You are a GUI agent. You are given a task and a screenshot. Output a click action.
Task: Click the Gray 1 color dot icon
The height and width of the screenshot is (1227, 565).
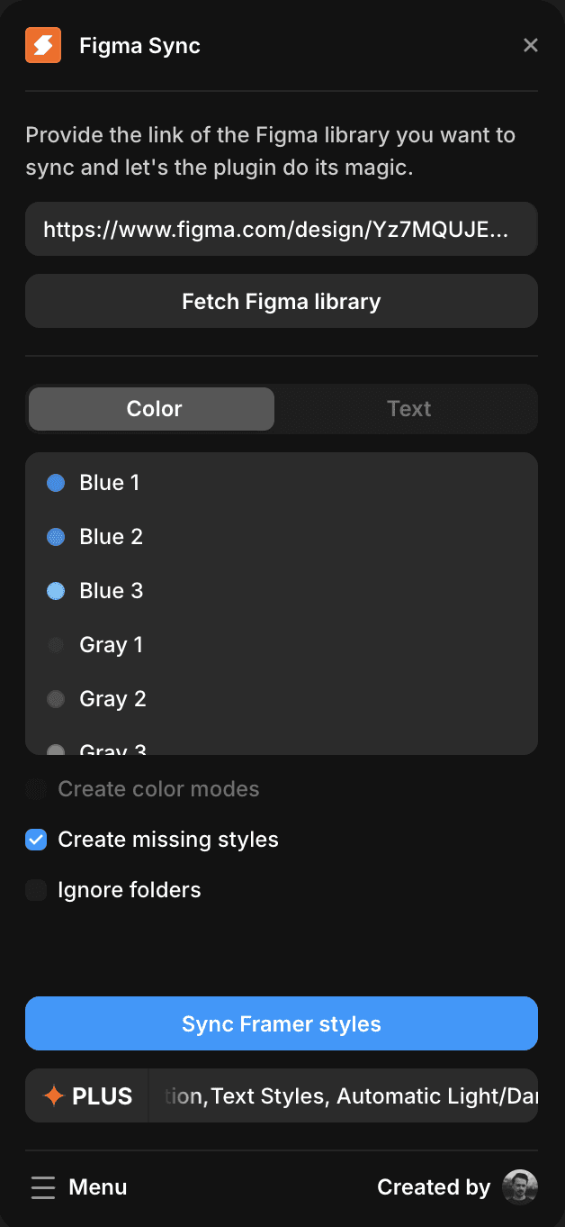click(55, 644)
